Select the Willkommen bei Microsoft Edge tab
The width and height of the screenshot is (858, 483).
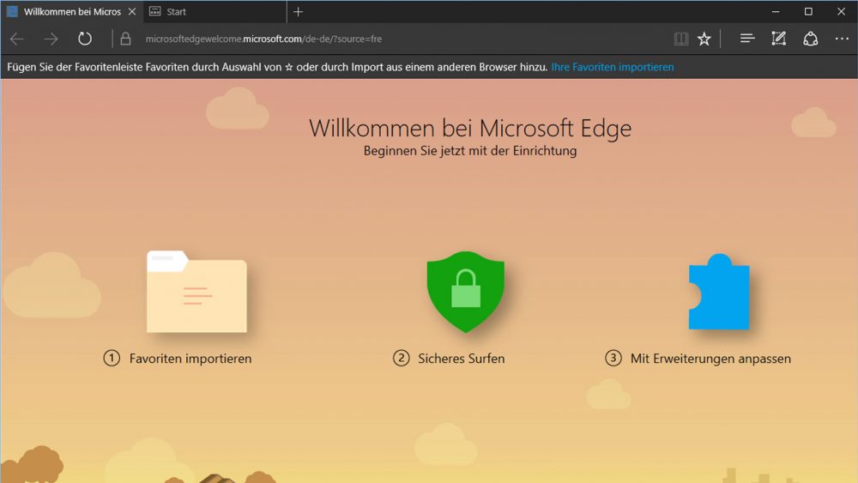pyautogui.click(x=72, y=12)
